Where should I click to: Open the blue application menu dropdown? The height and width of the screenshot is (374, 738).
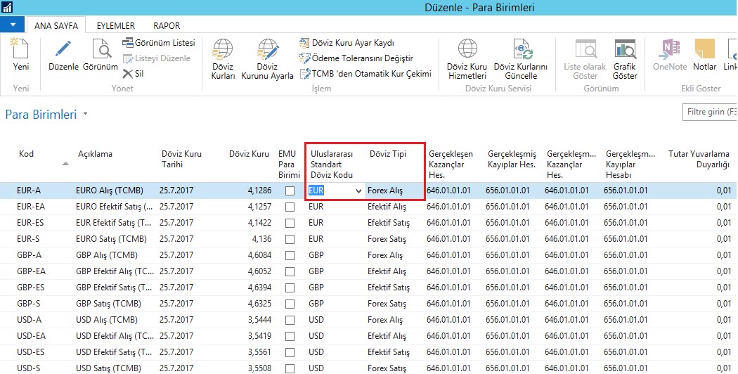pyautogui.click(x=13, y=25)
